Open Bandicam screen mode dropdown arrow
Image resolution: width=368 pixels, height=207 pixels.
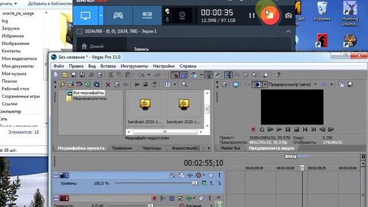point(101,16)
